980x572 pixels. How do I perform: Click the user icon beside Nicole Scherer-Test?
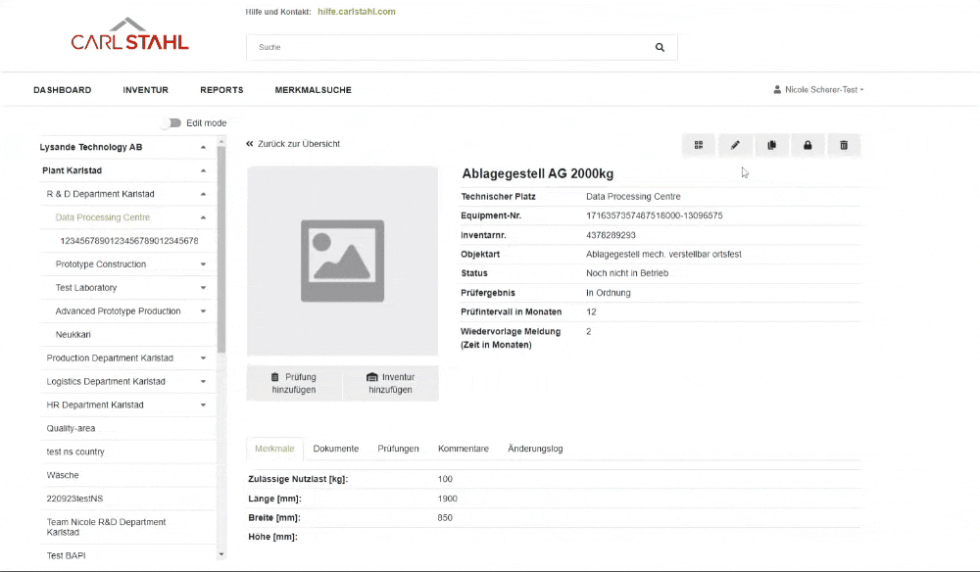coord(777,90)
